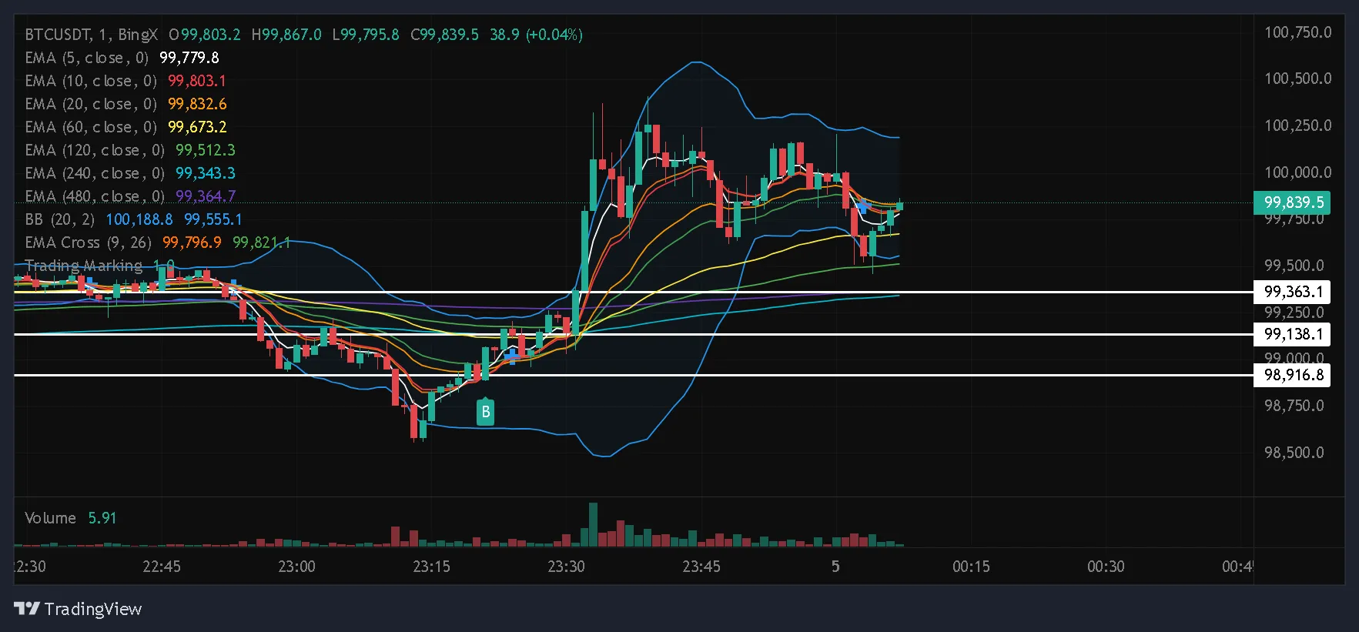Click the horizontal line label 99,138.1
Viewport: 1359px width, 632px height.
tap(1293, 334)
